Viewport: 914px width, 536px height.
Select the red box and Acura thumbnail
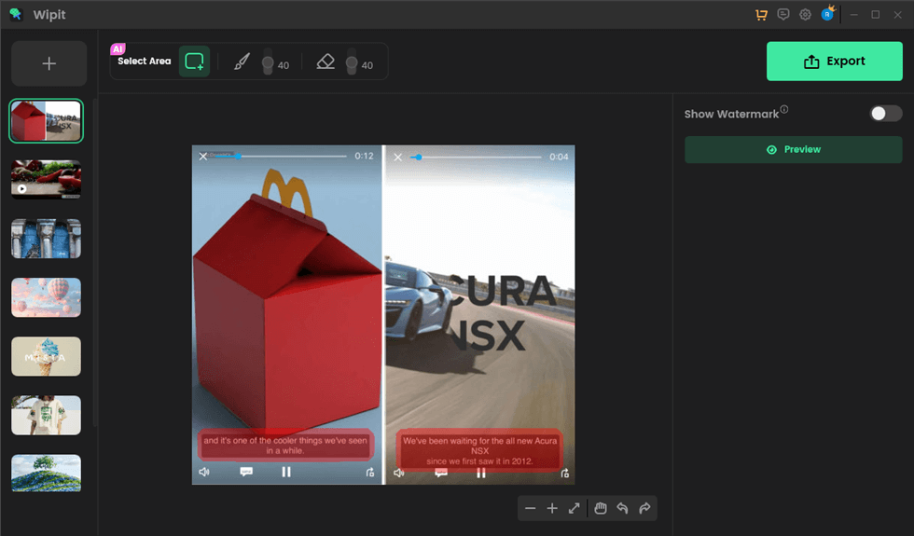coord(46,121)
